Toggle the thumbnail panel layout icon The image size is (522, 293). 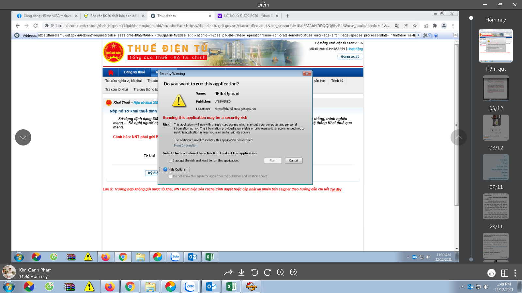point(504,273)
